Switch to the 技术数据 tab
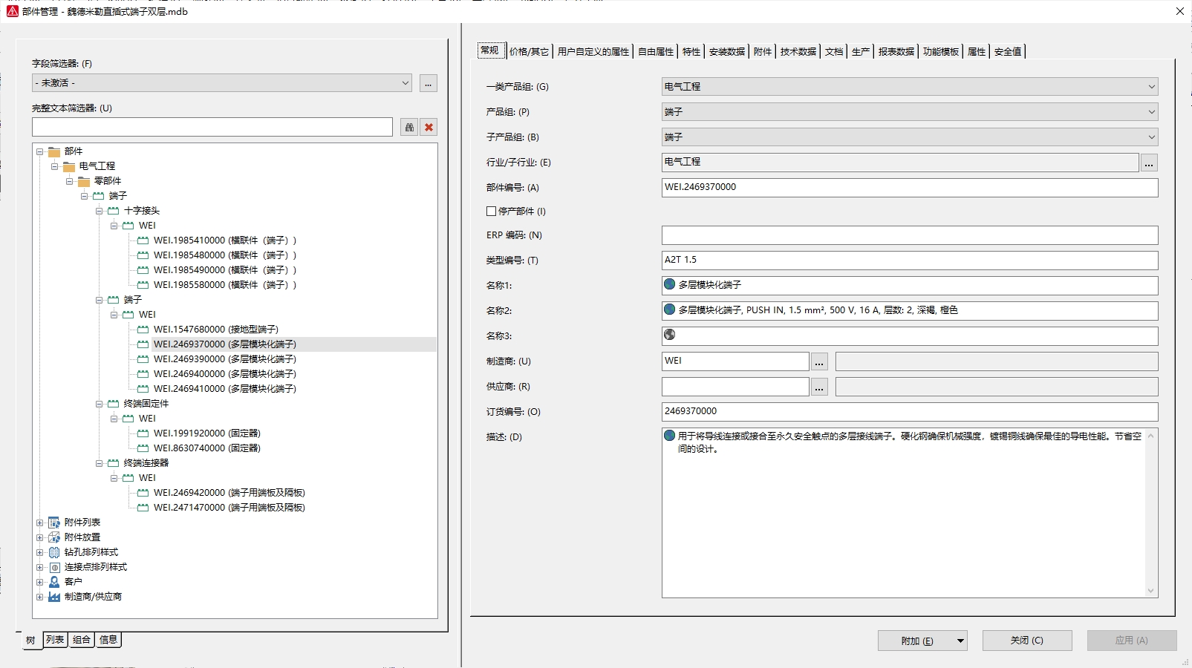The width and height of the screenshot is (1192, 668). [x=798, y=51]
